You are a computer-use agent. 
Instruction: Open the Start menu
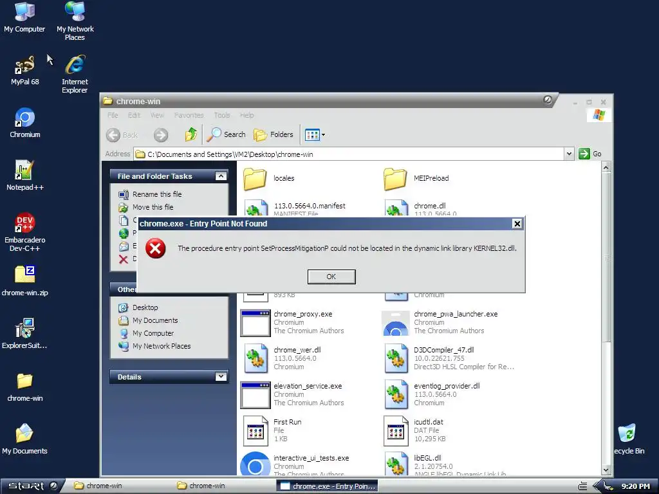33,486
